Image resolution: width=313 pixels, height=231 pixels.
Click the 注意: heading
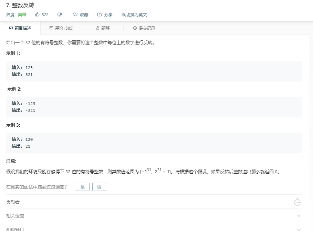pos(11,161)
